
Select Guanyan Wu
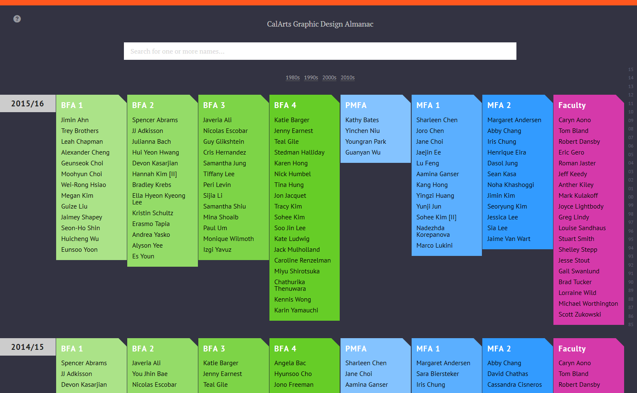(x=363, y=152)
